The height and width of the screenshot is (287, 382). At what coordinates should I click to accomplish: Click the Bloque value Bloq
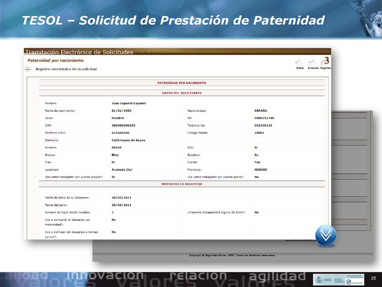[x=115, y=155]
